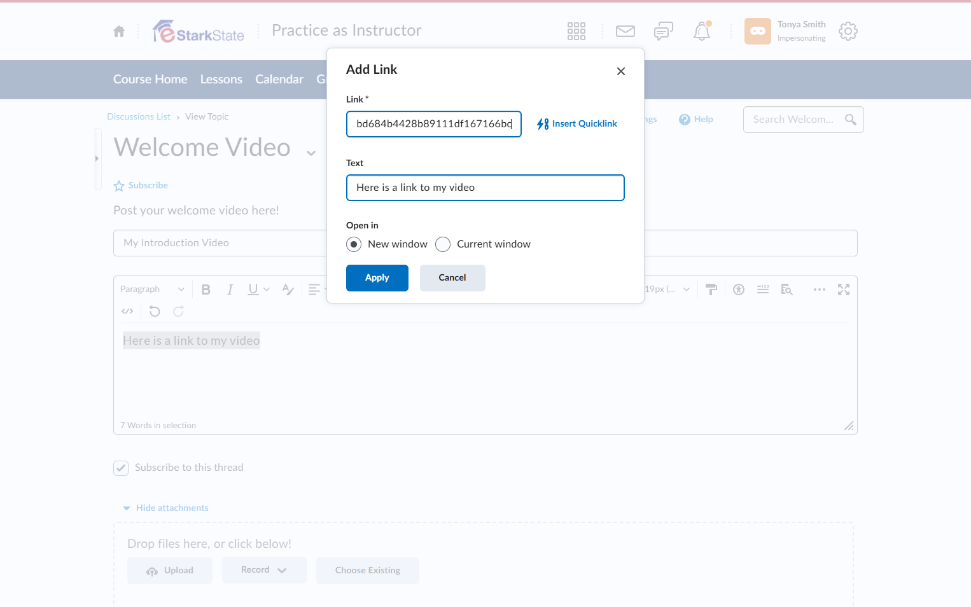Click the Link URL input field
Viewport: 971px width, 607px height.
(434, 124)
